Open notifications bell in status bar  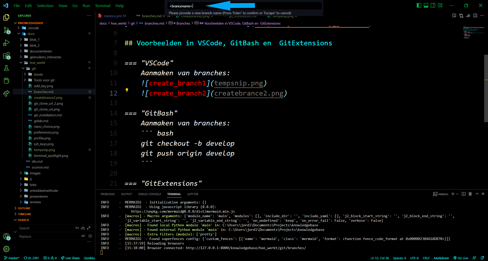pyautogui.click(x=482, y=258)
